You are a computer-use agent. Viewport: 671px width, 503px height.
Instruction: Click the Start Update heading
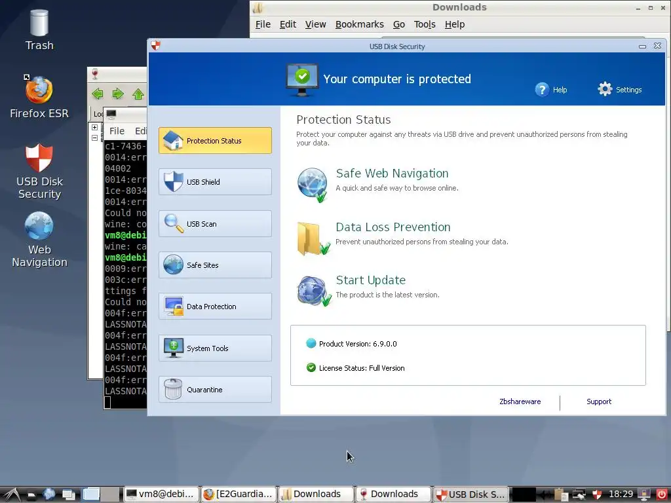click(371, 280)
